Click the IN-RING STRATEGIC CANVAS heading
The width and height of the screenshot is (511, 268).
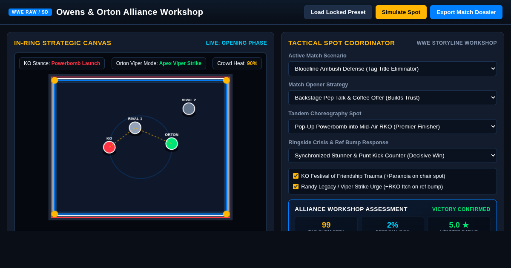63,43
